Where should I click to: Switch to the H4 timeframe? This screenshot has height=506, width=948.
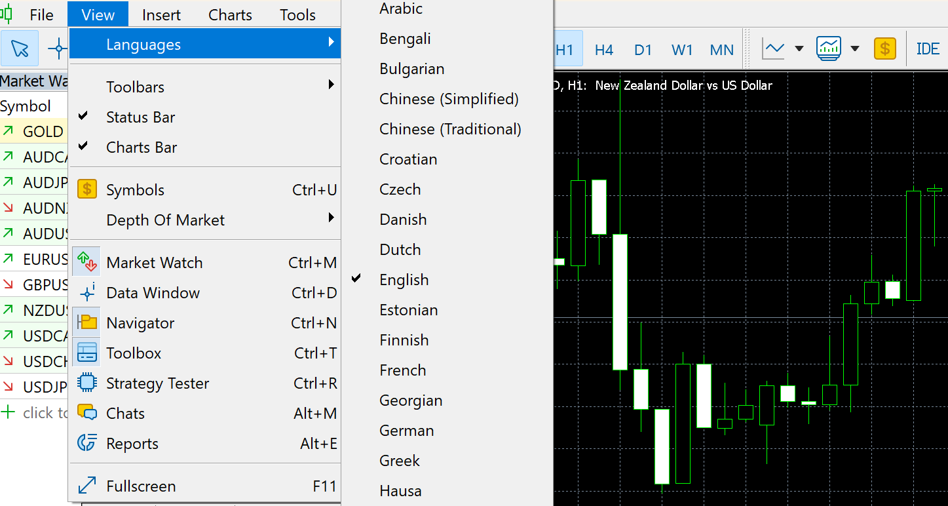click(603, 50)
